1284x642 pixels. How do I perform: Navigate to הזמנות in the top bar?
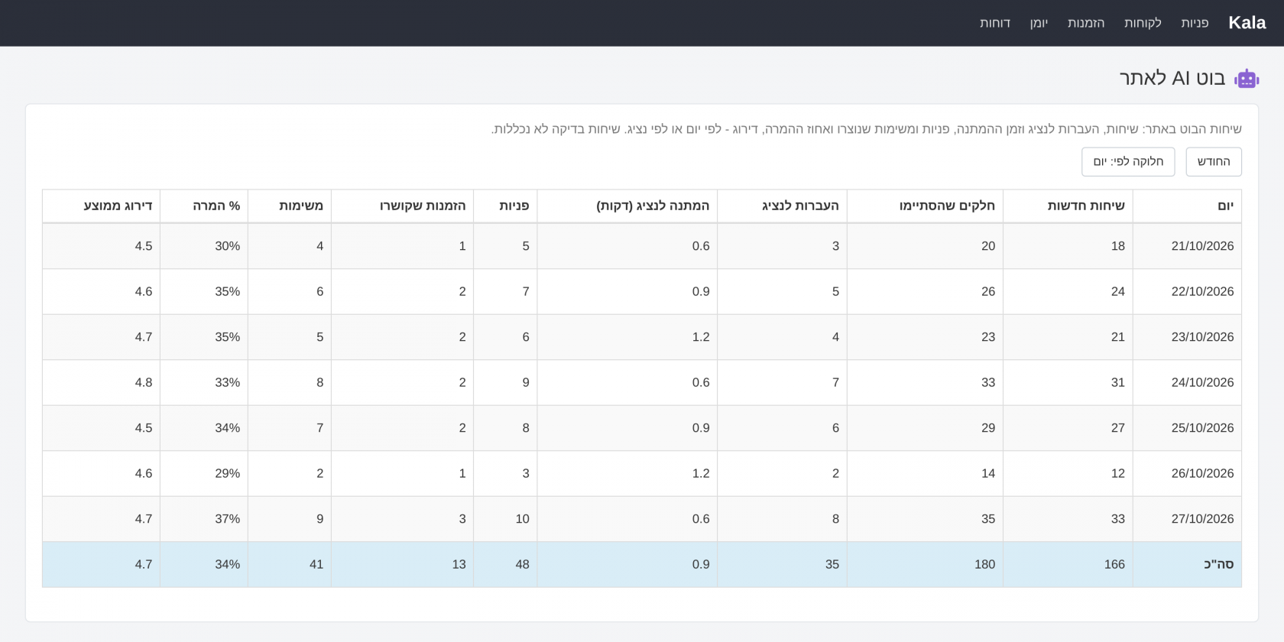tap(1086, 23)
